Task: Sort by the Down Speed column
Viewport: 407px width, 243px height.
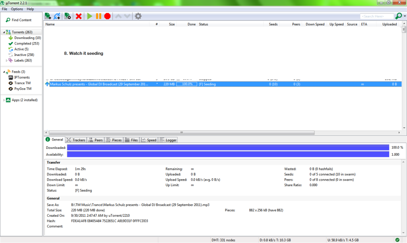Action: coord(315,24)
